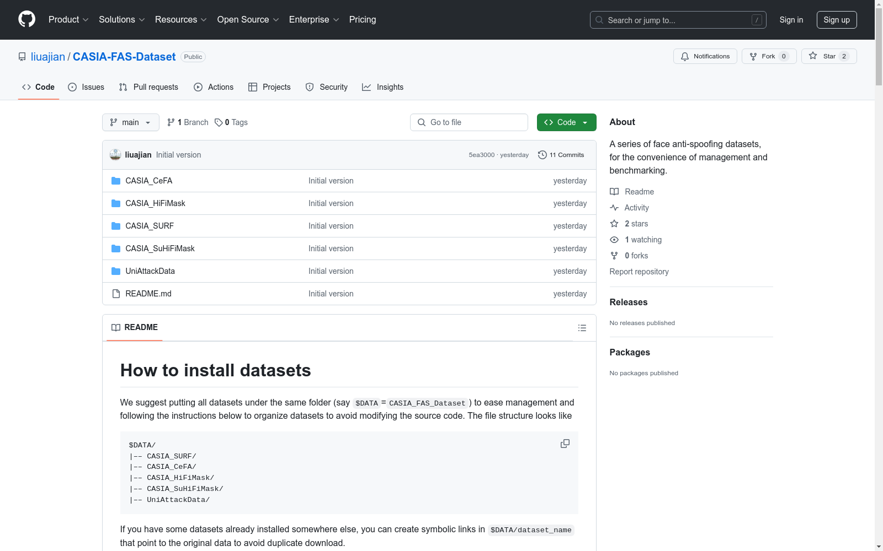Focus the Search or jump to field

[678, 20]
